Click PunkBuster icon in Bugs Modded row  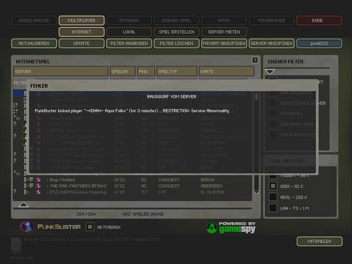coord(38,180)
